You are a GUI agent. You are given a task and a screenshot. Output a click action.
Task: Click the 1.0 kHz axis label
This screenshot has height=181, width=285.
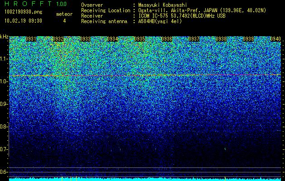pyautogui.click(x=4, y=82)
